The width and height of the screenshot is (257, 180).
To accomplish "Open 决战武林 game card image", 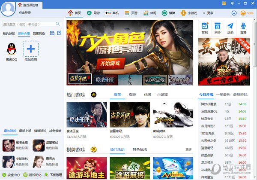I will pos(173,115).
